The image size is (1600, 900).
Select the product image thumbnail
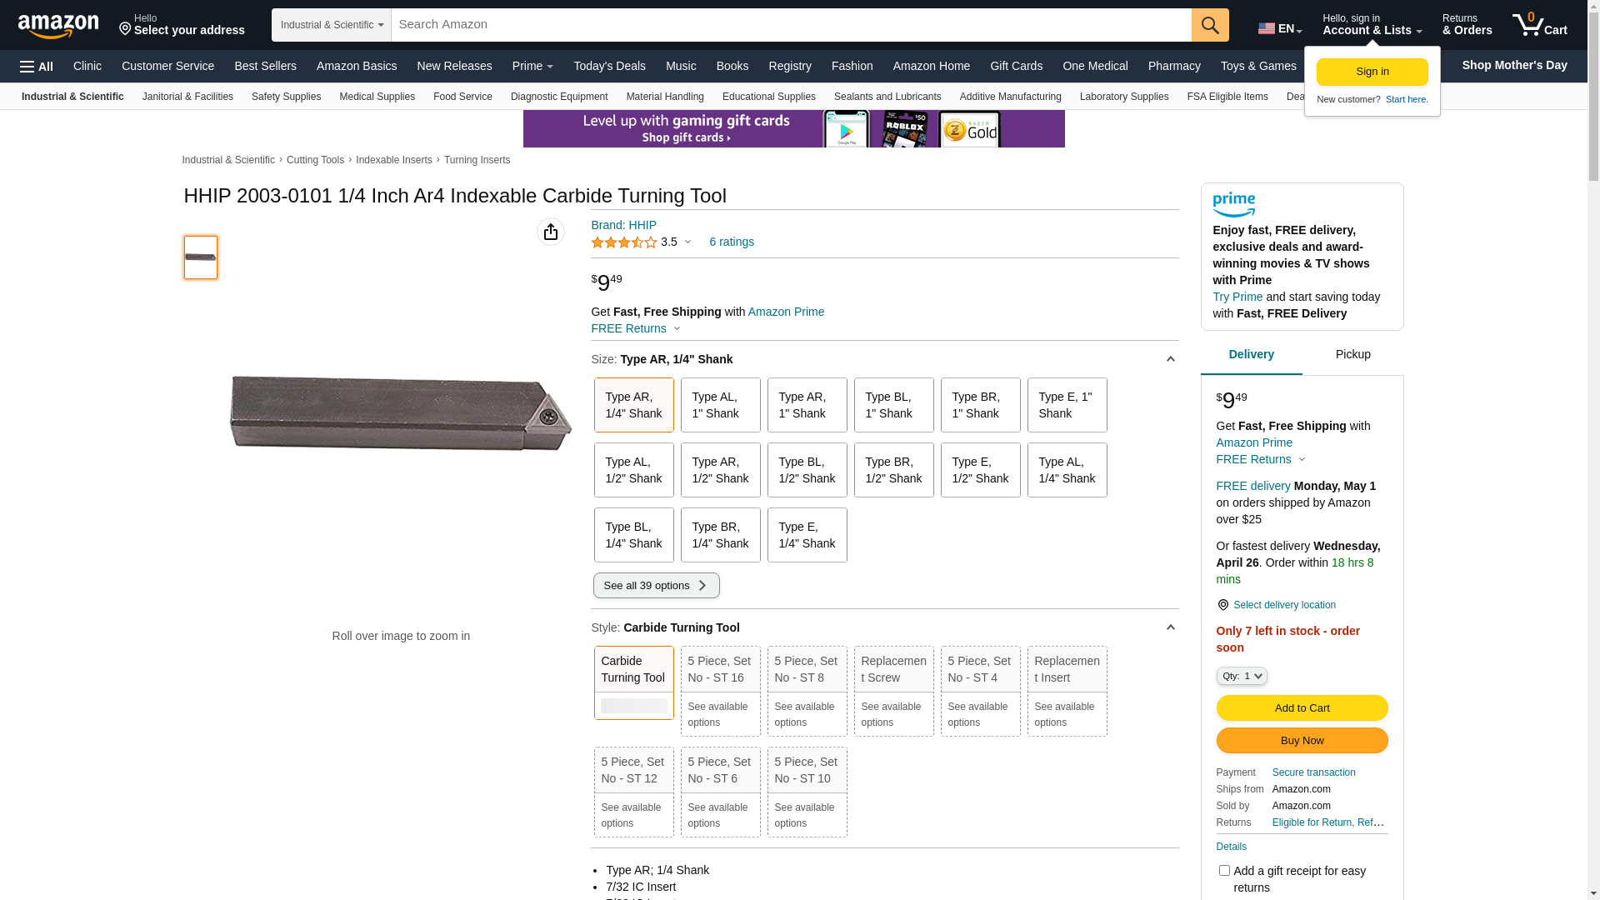coord(201,257)
